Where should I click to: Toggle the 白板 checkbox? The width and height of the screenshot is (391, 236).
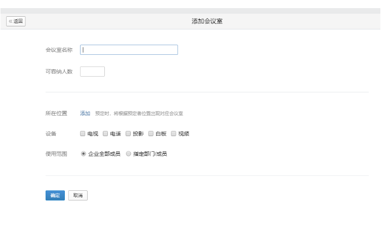151,133
